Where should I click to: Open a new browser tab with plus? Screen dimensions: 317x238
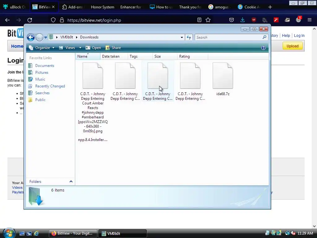(x=270, y=7)
